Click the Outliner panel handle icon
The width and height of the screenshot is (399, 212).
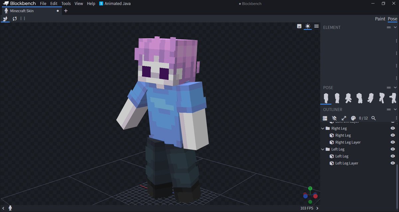tap(389, 109)
